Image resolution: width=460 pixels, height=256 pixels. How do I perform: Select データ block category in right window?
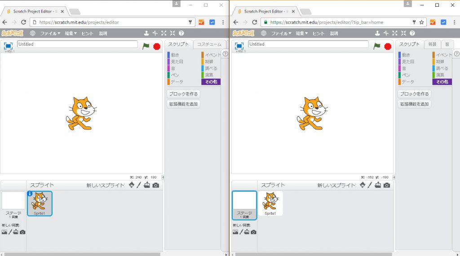coord(408,82)
